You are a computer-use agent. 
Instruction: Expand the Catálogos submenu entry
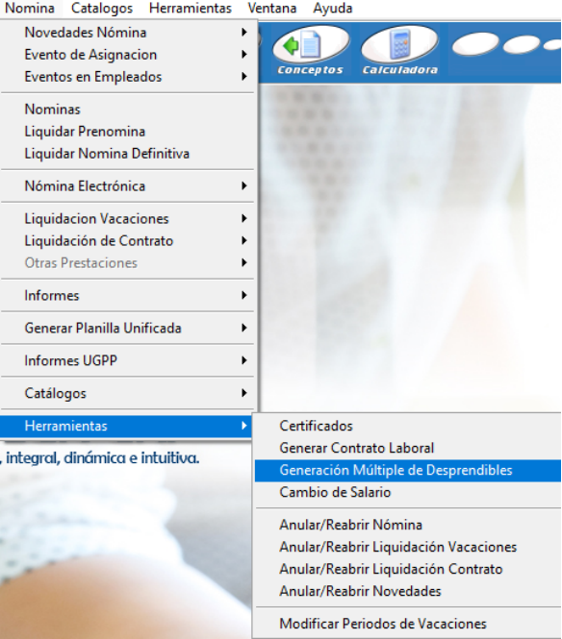[127, 393]
